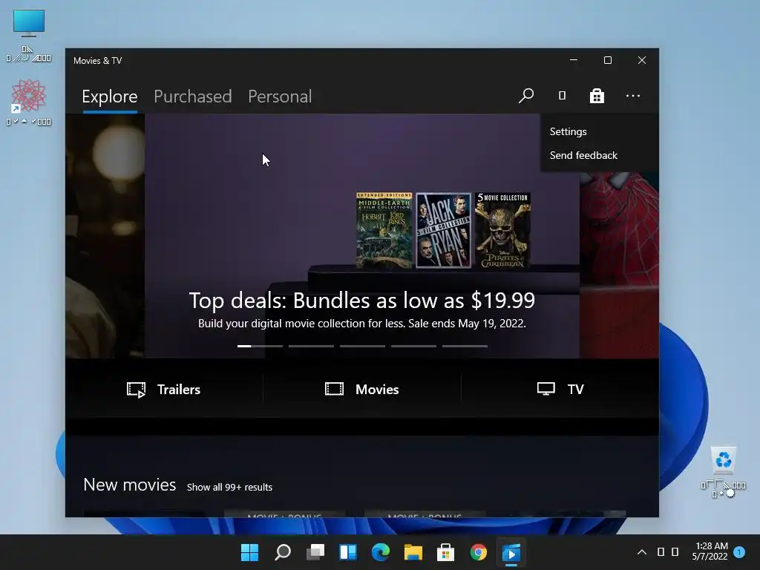
Task: Launch Google Chrome from the taskbar
Action: pyautogui.click(x=479, y=552)
